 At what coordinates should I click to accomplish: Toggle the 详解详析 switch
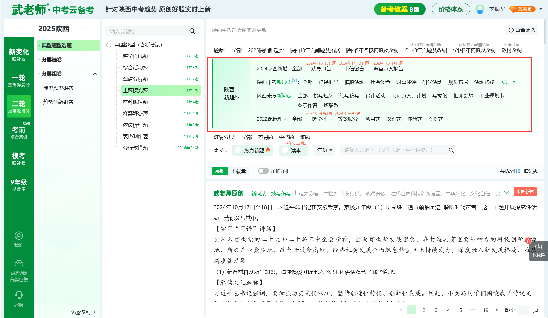pos(263,171)
